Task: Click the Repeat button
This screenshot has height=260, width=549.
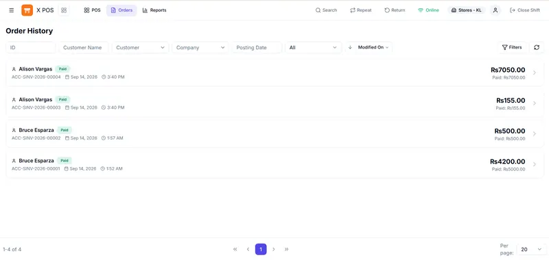Action: (x=361, y=10)
